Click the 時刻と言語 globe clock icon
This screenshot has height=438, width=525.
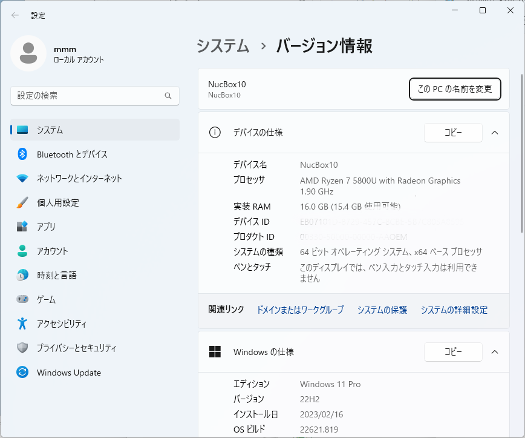tap(22, 275)
